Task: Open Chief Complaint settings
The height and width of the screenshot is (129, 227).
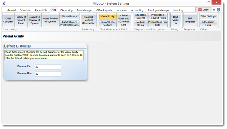Action: [x=8, y=20]
